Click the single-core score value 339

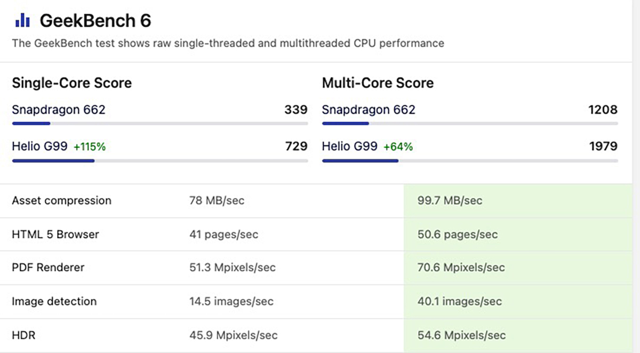click(296, 110)
